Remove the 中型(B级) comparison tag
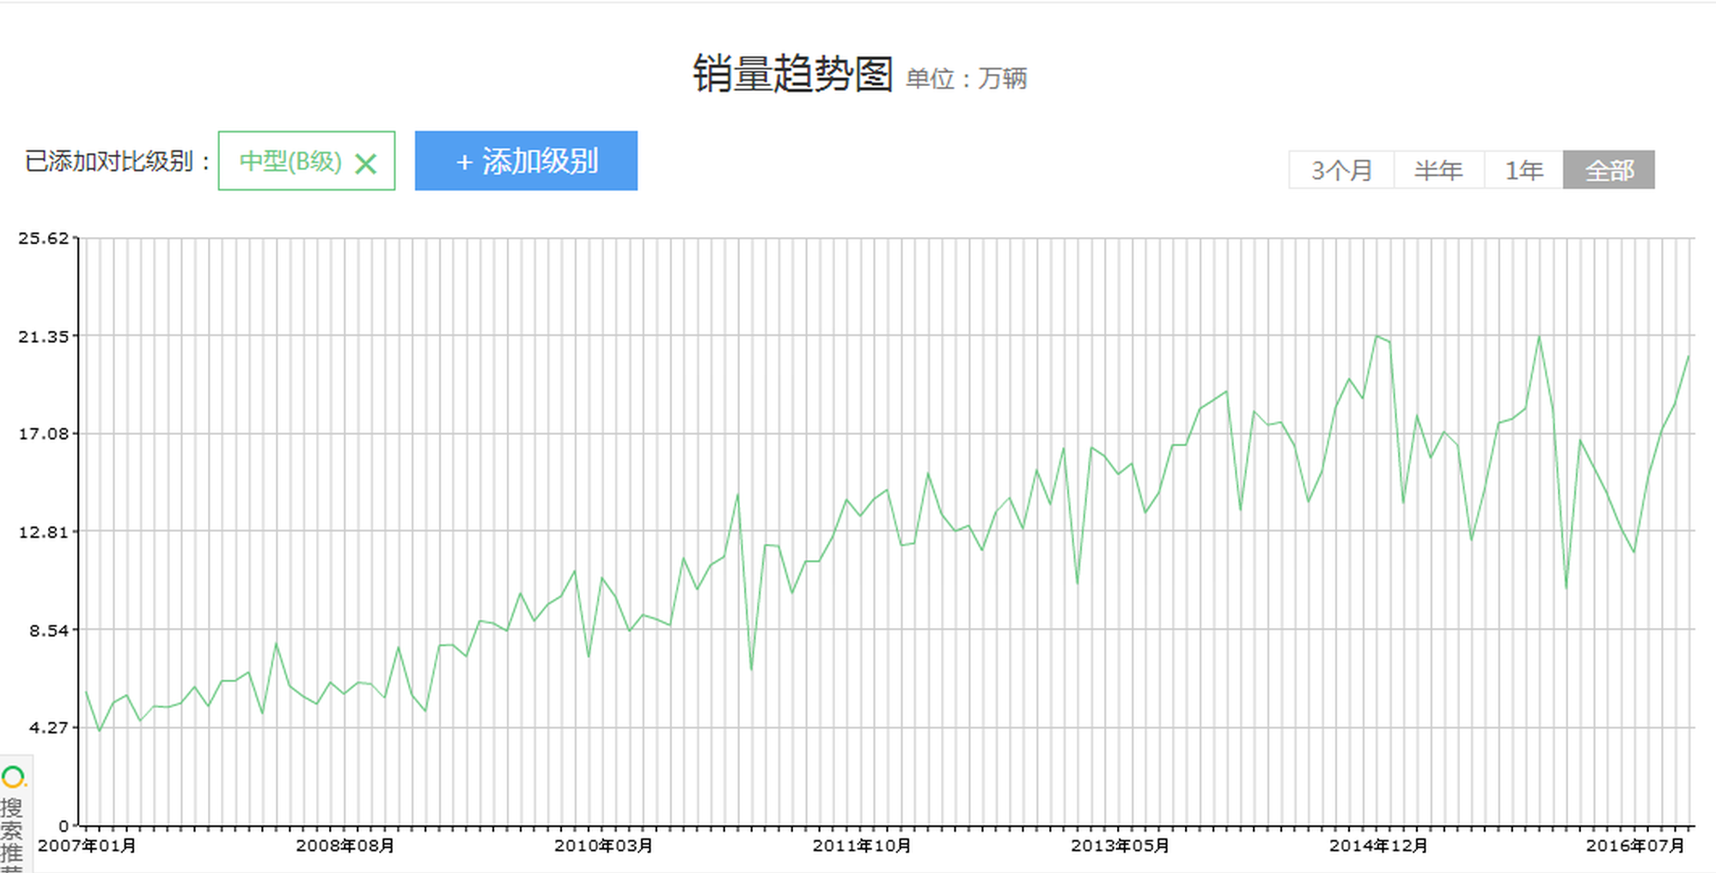 click(366, 163)
